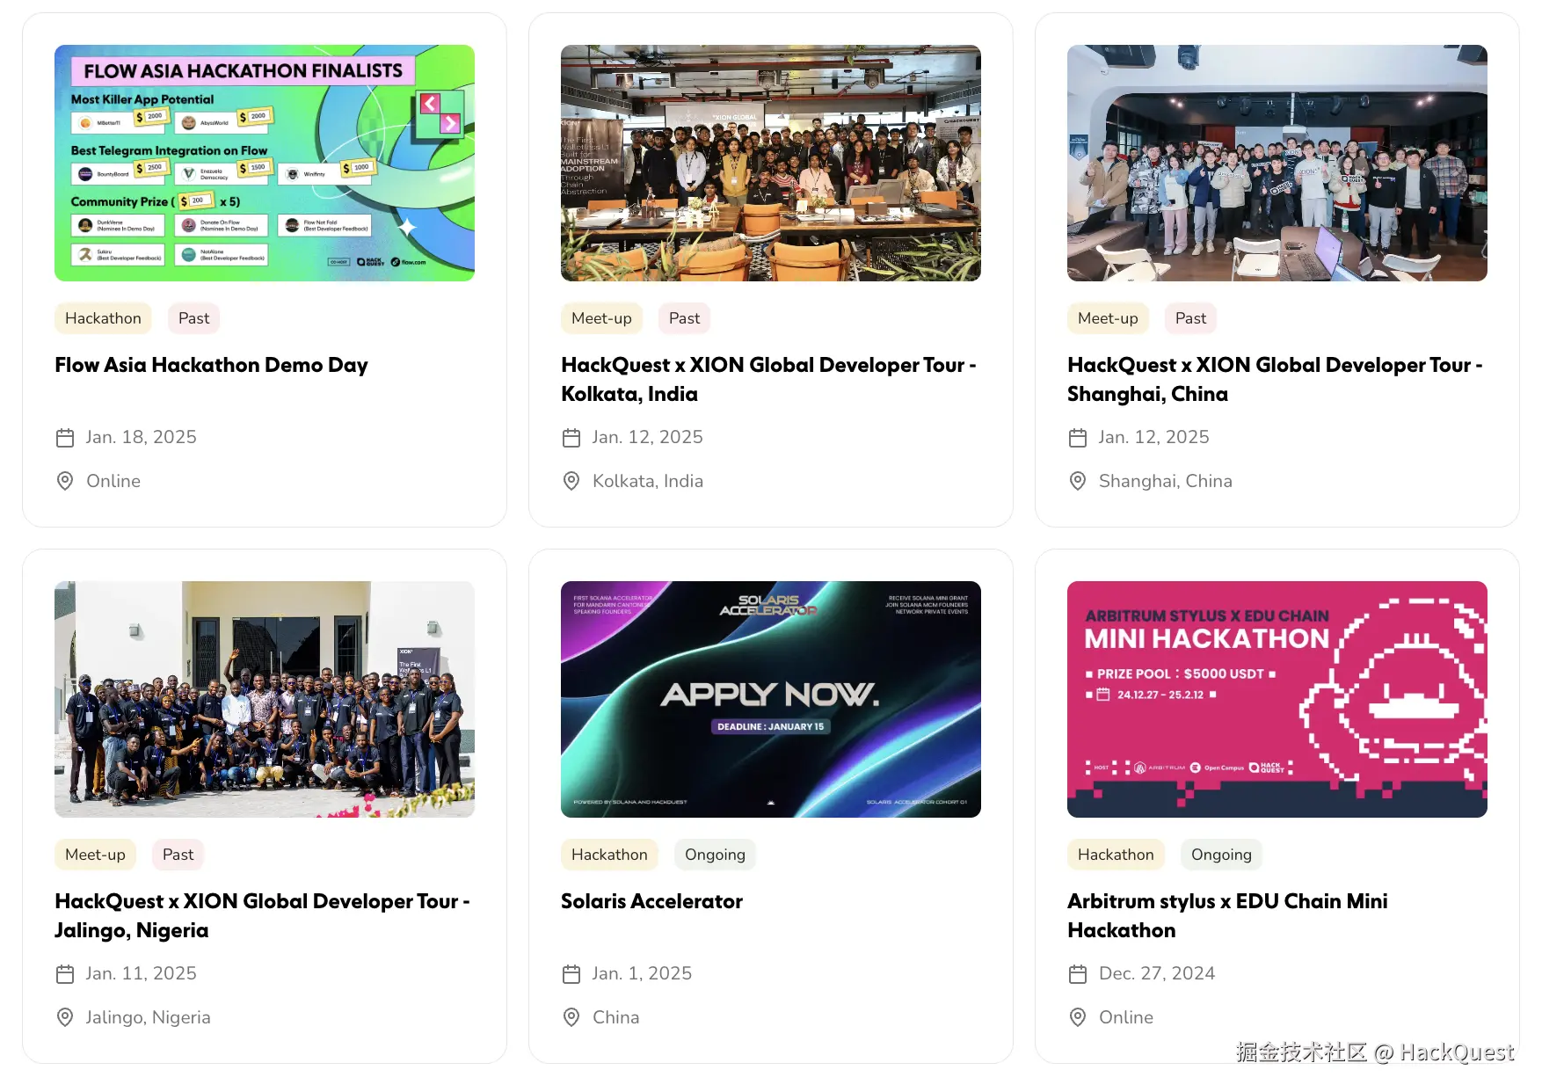1542x1092 pixels.
Task: Open Solaris Accelerator event title
Action: [651, 901]
